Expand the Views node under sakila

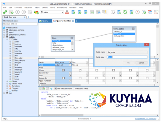point(7,81)
